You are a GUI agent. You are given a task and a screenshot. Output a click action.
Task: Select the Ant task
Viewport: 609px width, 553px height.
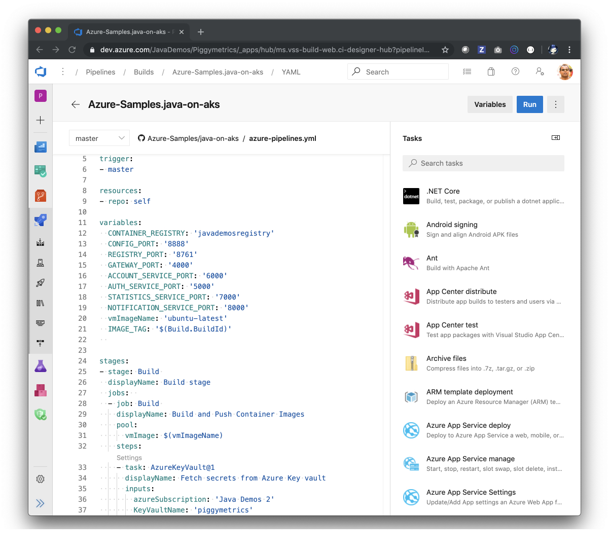[x=483, y=263]
